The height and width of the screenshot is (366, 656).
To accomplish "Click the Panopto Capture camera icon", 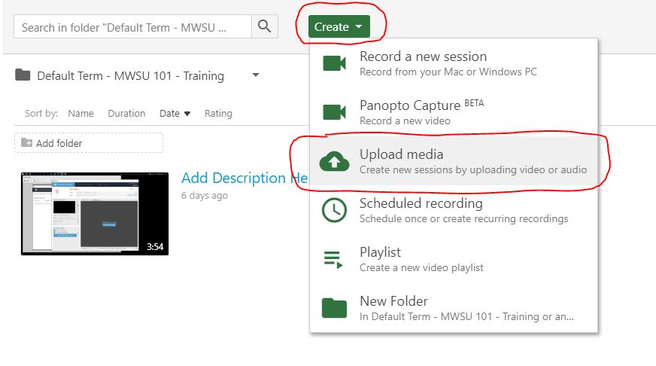I will click(x=334, y=112).
